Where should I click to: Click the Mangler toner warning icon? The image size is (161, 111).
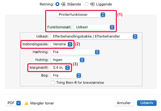(x=27, y=103)
